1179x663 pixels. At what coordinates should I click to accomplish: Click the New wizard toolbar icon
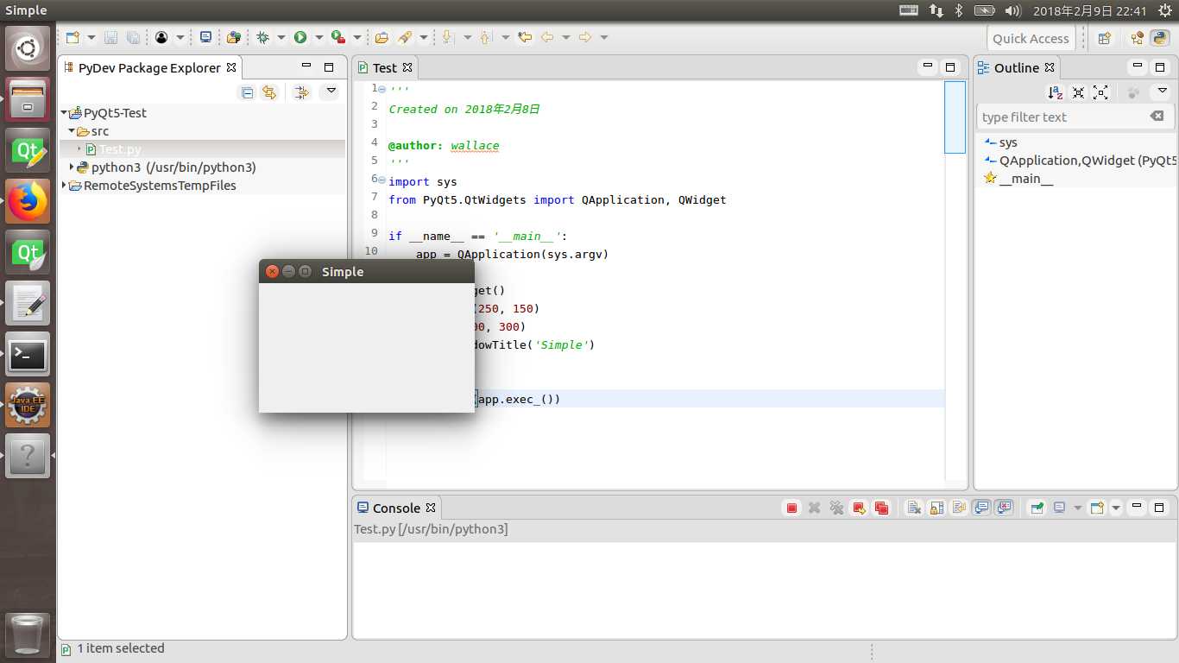73,37
